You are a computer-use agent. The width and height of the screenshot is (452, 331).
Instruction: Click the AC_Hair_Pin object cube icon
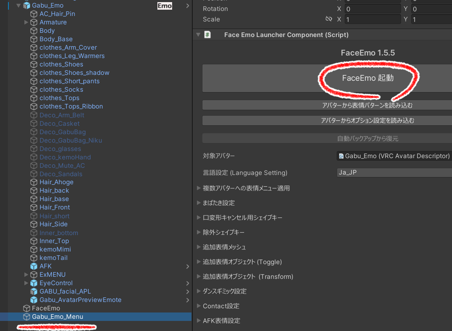click(x=34, y=14)
